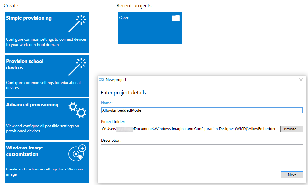The height and width of the screenshot is (185, 308).
Task: Click the magic wand icon on Simple provisioning
Action: (77, 23)
